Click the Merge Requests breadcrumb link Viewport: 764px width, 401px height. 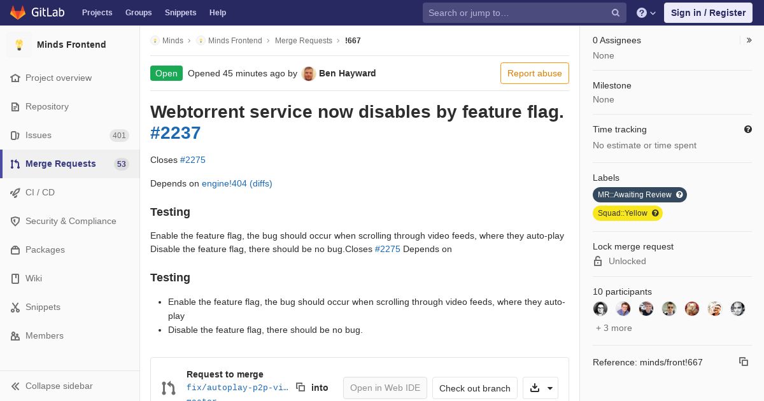pyautogui.click(x=304, y=41)
